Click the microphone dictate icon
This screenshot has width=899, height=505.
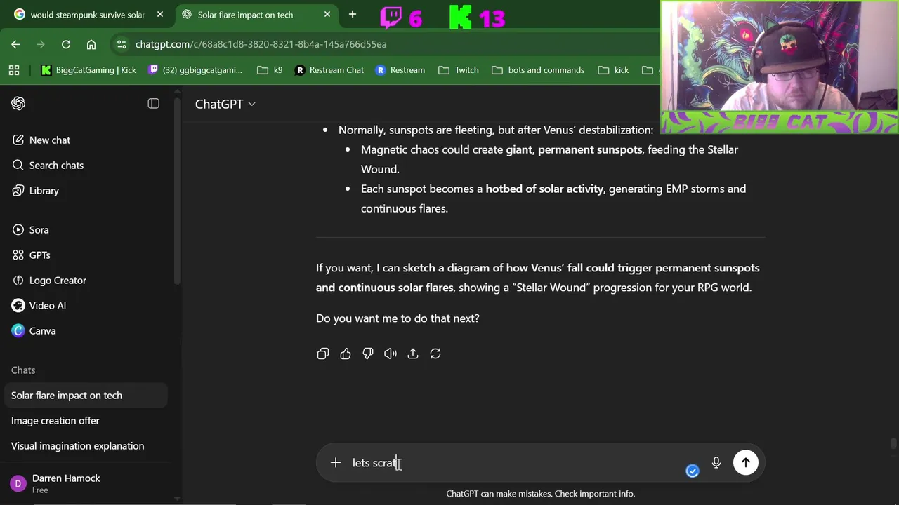(x=716, y=463)
